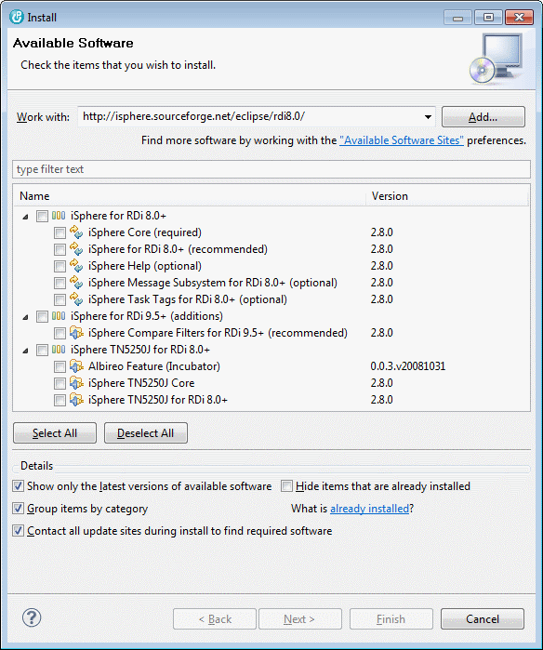Check Albireo Feature (Incubator) checkbox
Image resolution: width=543 pixels, height=650 pixels.
(60, 366)
